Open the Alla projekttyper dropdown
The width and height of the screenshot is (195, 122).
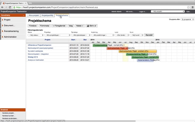pos(58,35)
